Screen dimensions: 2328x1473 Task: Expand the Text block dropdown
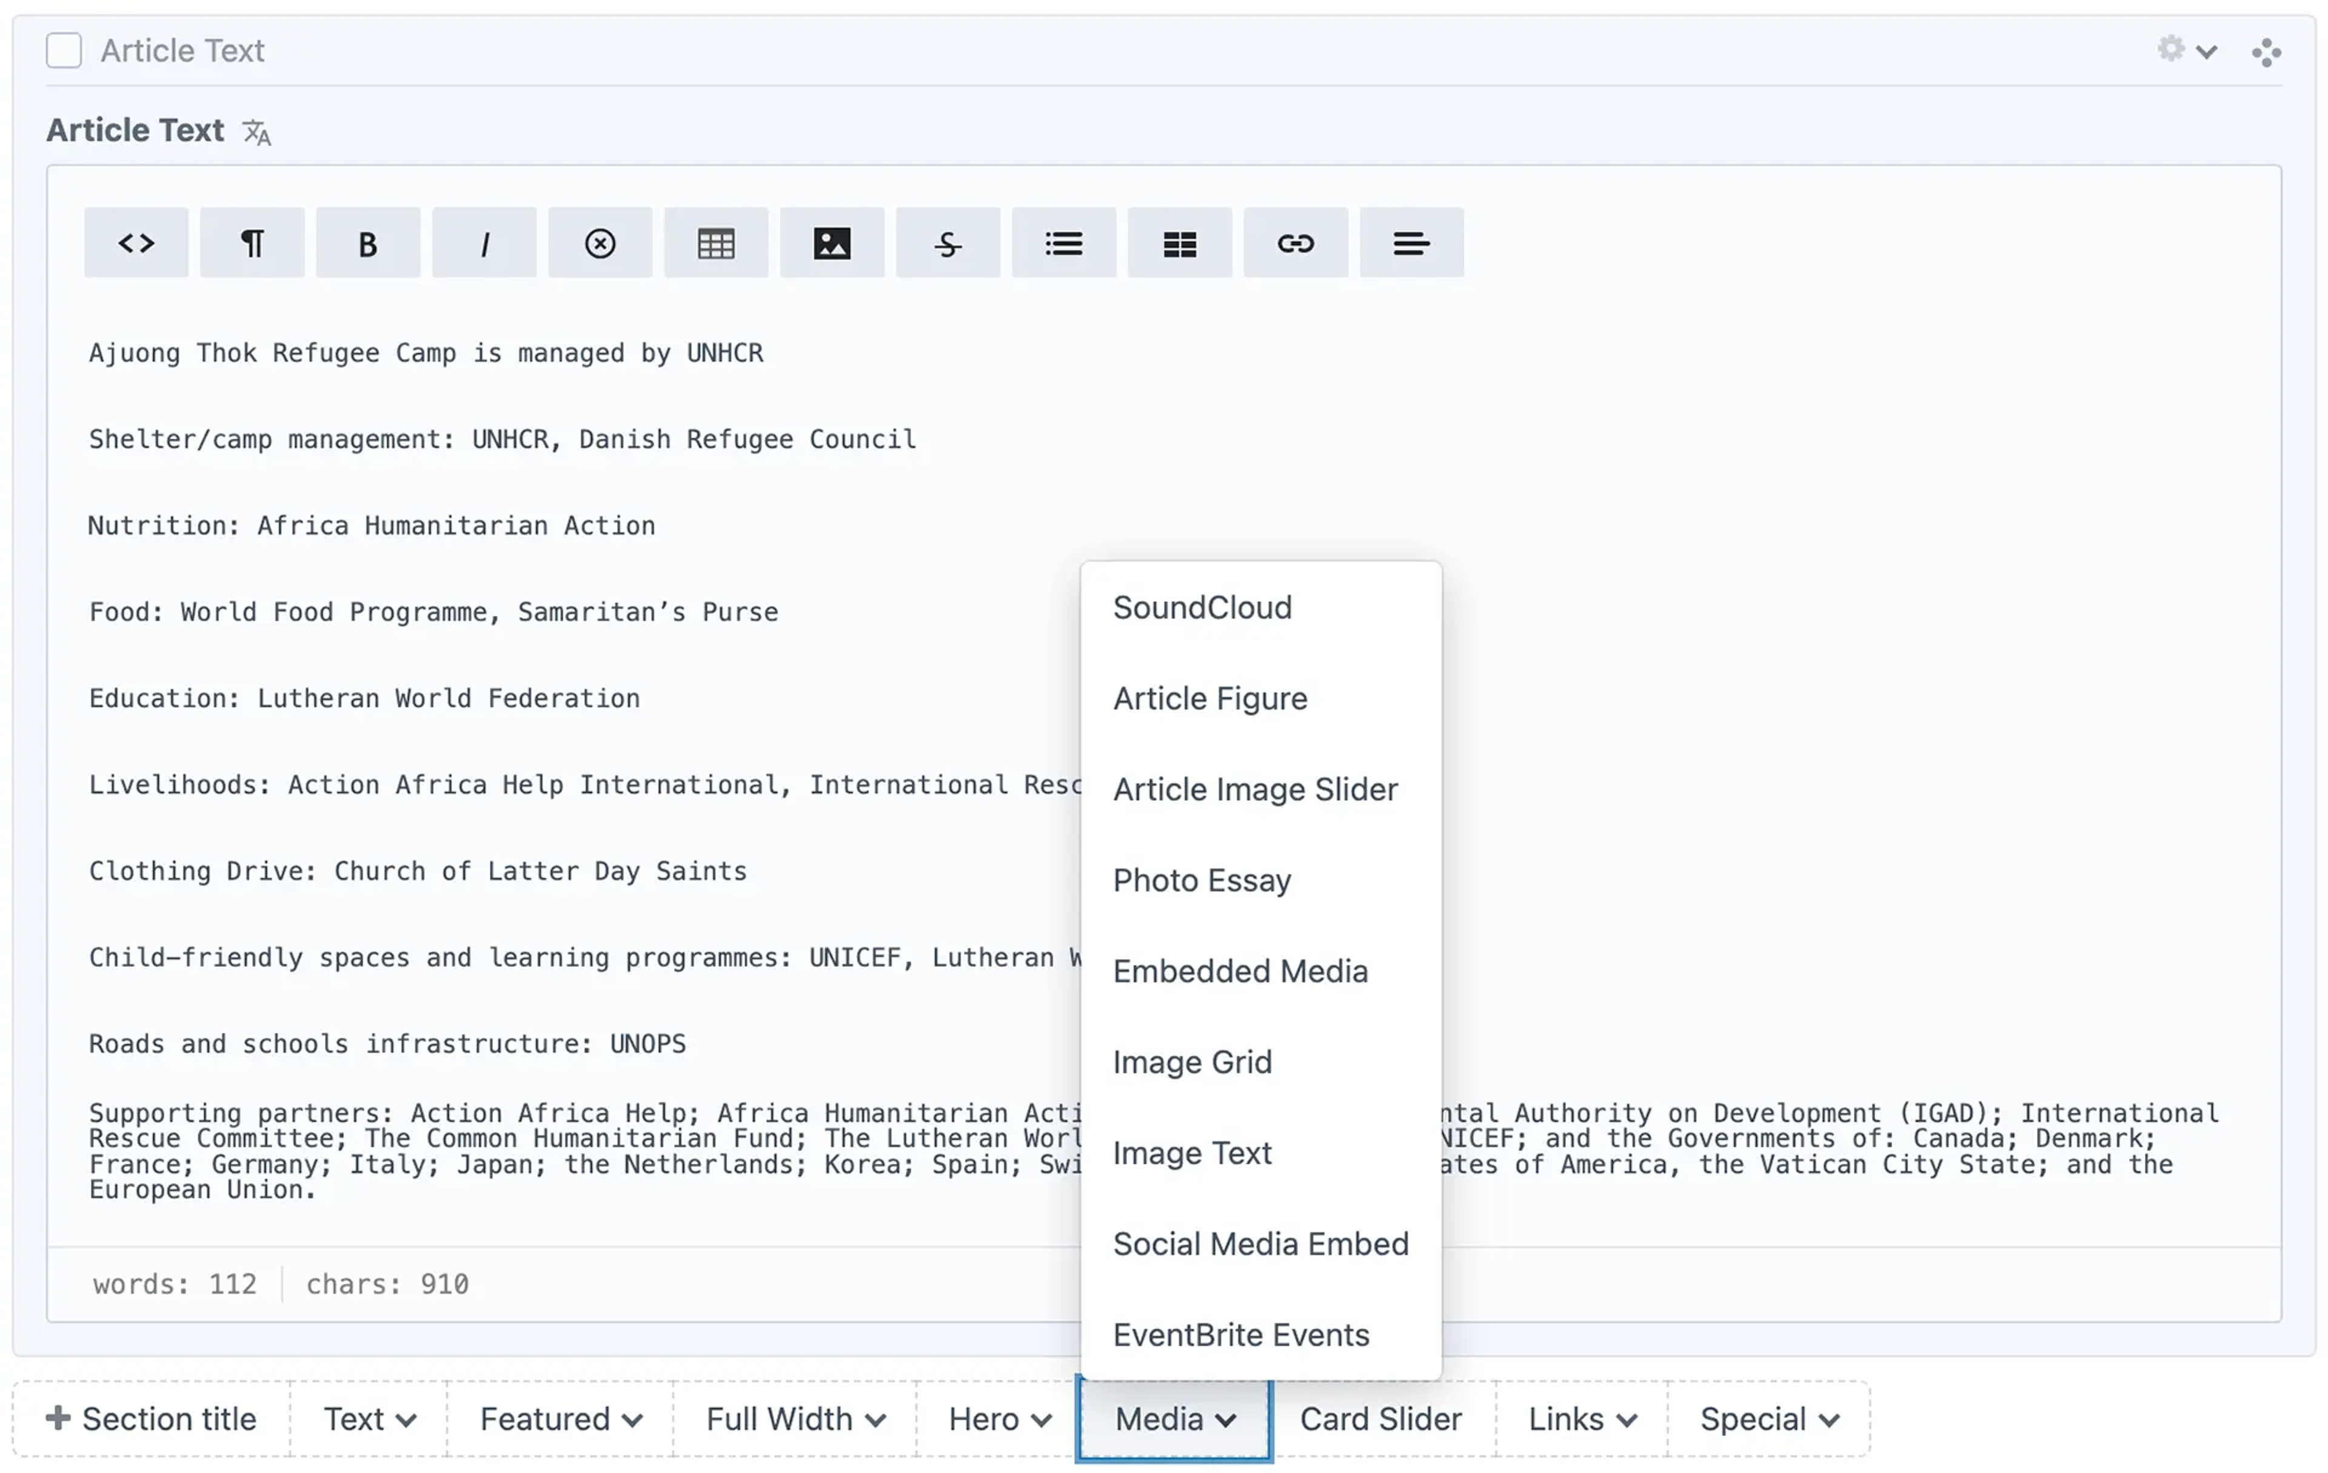(x=369, y=1419)
